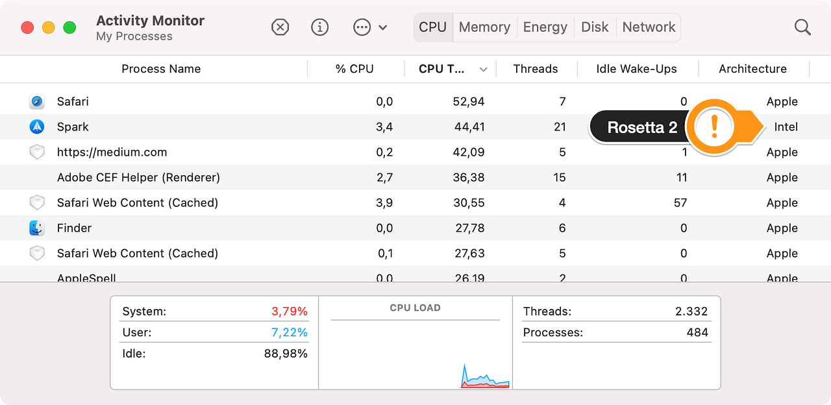The image size is (831, 405).
Task: Sort by Architecture column
Action: pyautogui.click(x=752, y=69)
